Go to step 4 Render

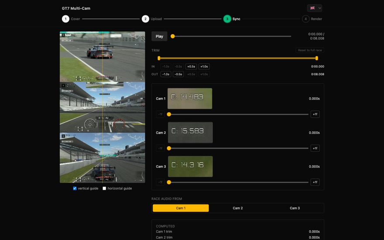[x=312, y=19]
